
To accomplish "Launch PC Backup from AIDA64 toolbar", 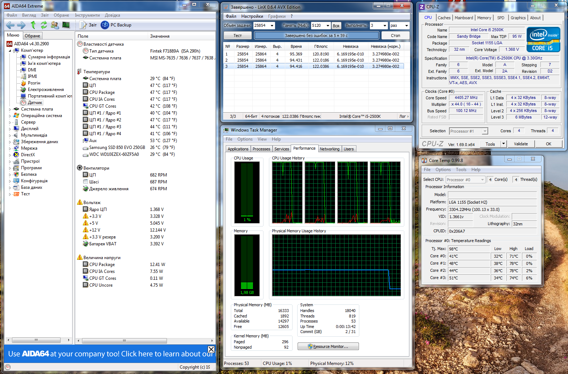I will [x=116, y=25].
